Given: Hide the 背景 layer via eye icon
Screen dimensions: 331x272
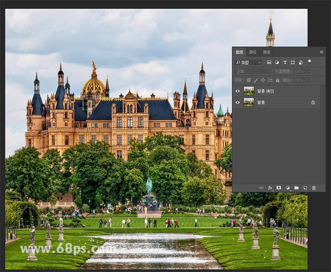Looking at the screenshot, I should click(x=238, y=103).
